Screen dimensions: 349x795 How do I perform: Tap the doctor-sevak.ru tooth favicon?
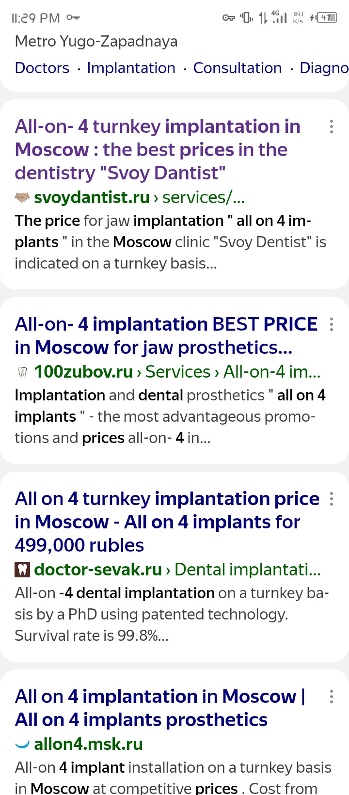(x=22, y=570)
